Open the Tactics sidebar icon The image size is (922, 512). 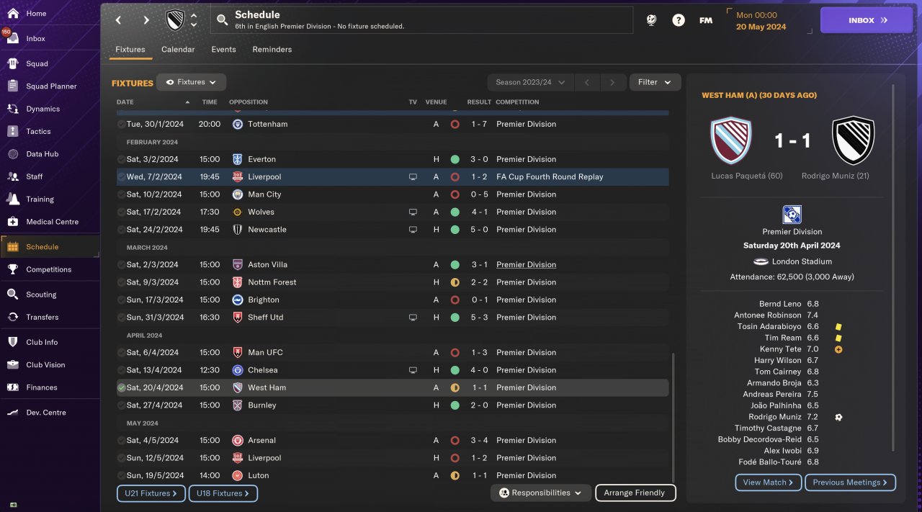pyautogui.click(x=12, y=131)
